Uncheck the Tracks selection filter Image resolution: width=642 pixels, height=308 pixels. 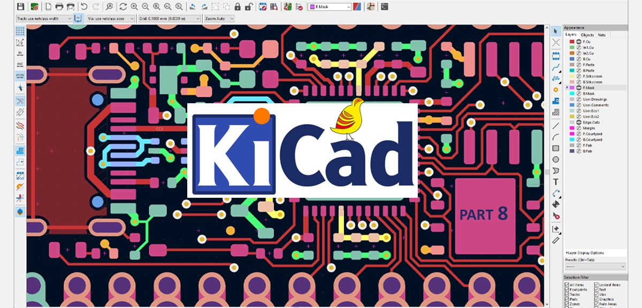pyautogui.click(x=567, y=294)
